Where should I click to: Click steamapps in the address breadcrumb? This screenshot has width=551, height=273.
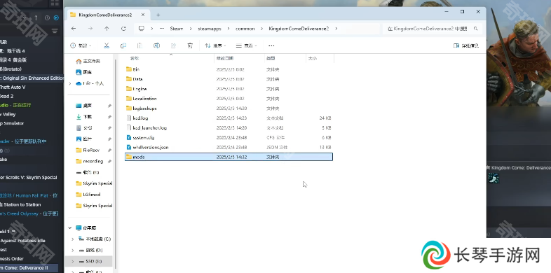(210, 29)
